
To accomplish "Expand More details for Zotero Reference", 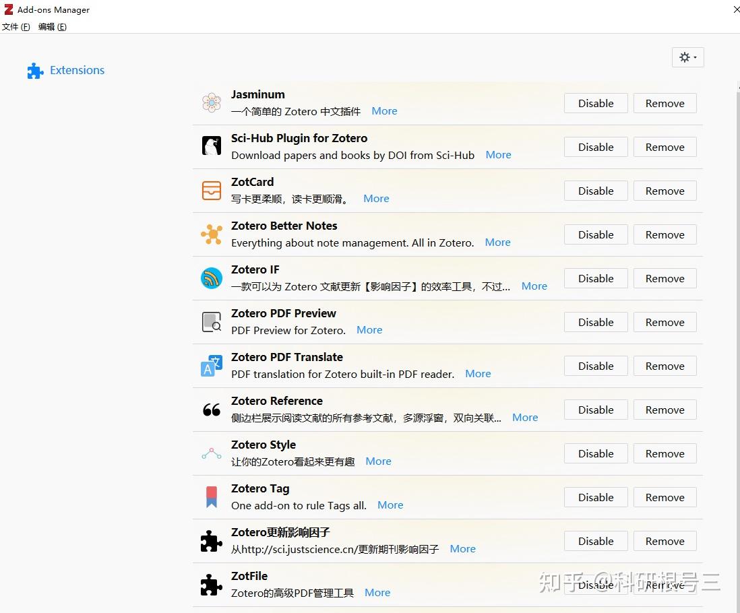I will pos(524,418).
